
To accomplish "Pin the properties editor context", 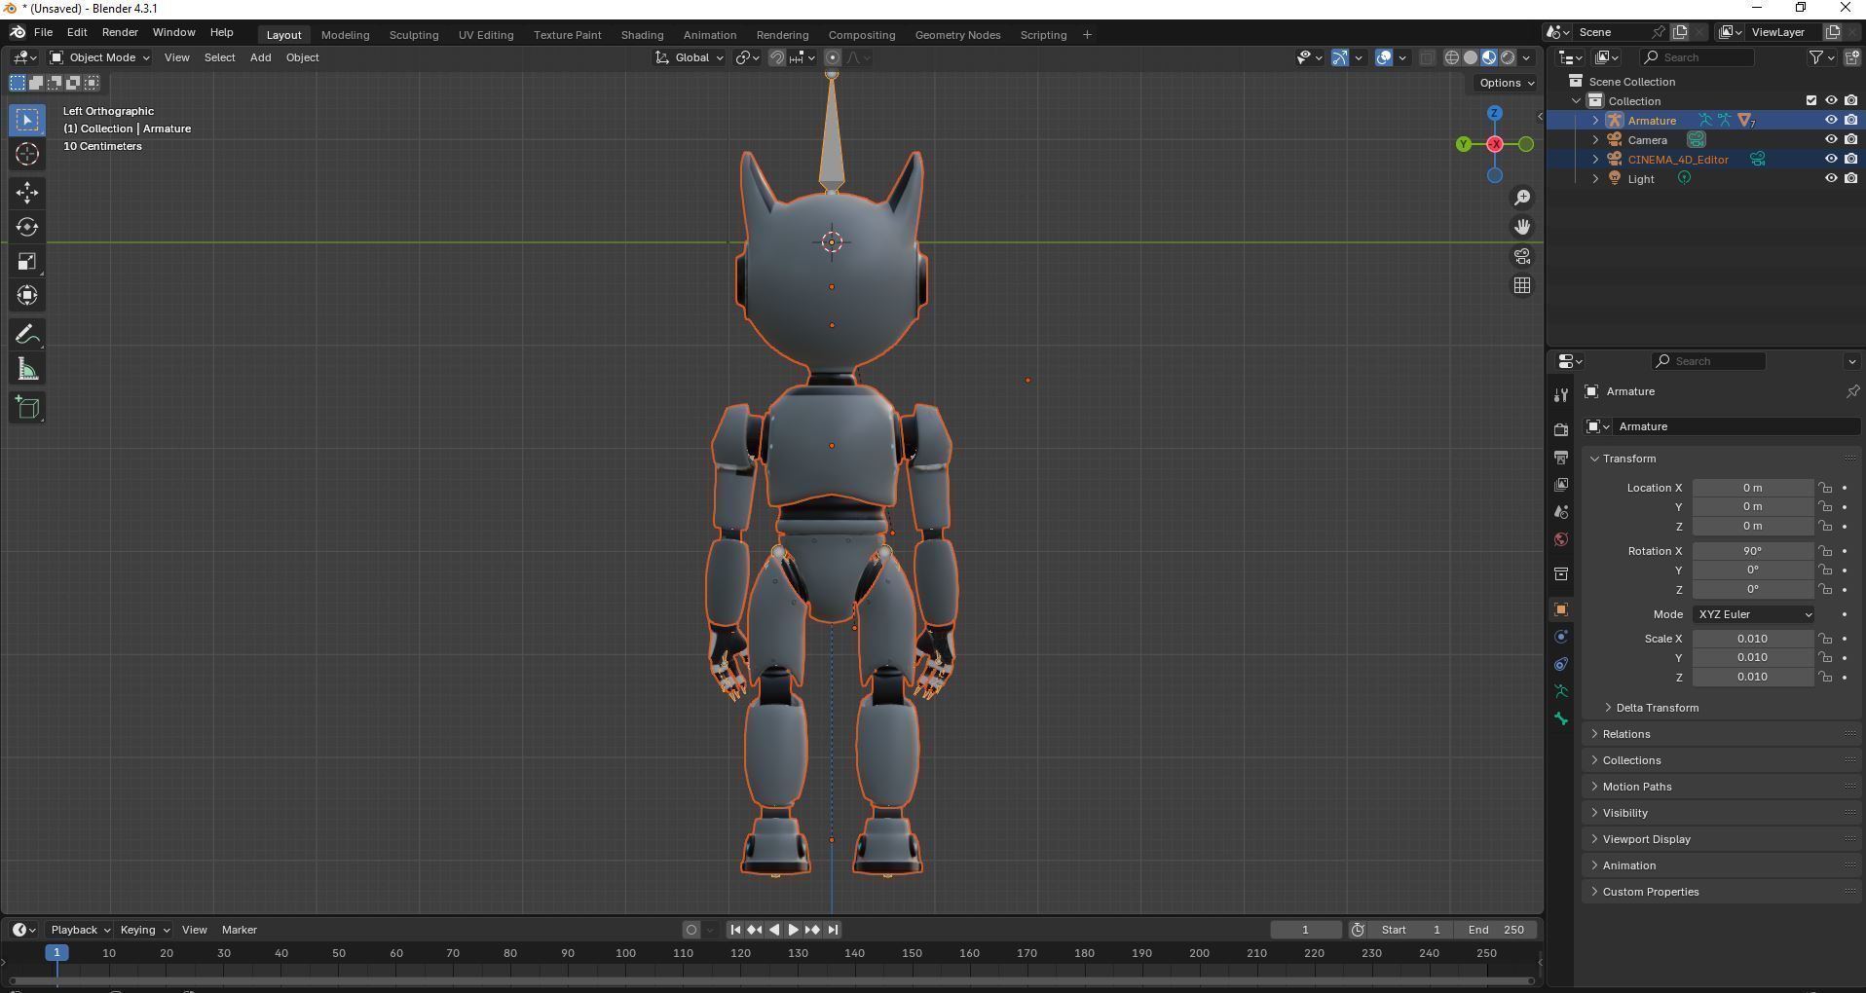I will point(1851,391).
